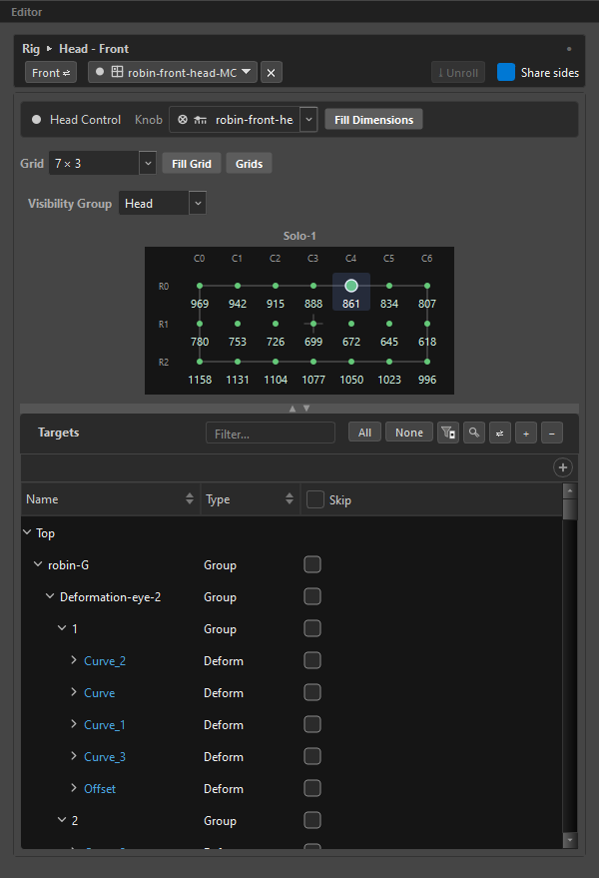Collapse the Deformation-eye-2 node
599x878 pixels.
pos(50,595)
